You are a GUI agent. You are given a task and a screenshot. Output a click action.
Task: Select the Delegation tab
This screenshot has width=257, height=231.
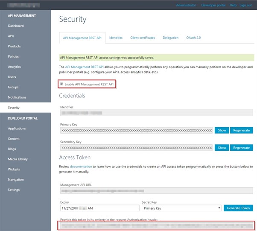click(x=170, y=38)
